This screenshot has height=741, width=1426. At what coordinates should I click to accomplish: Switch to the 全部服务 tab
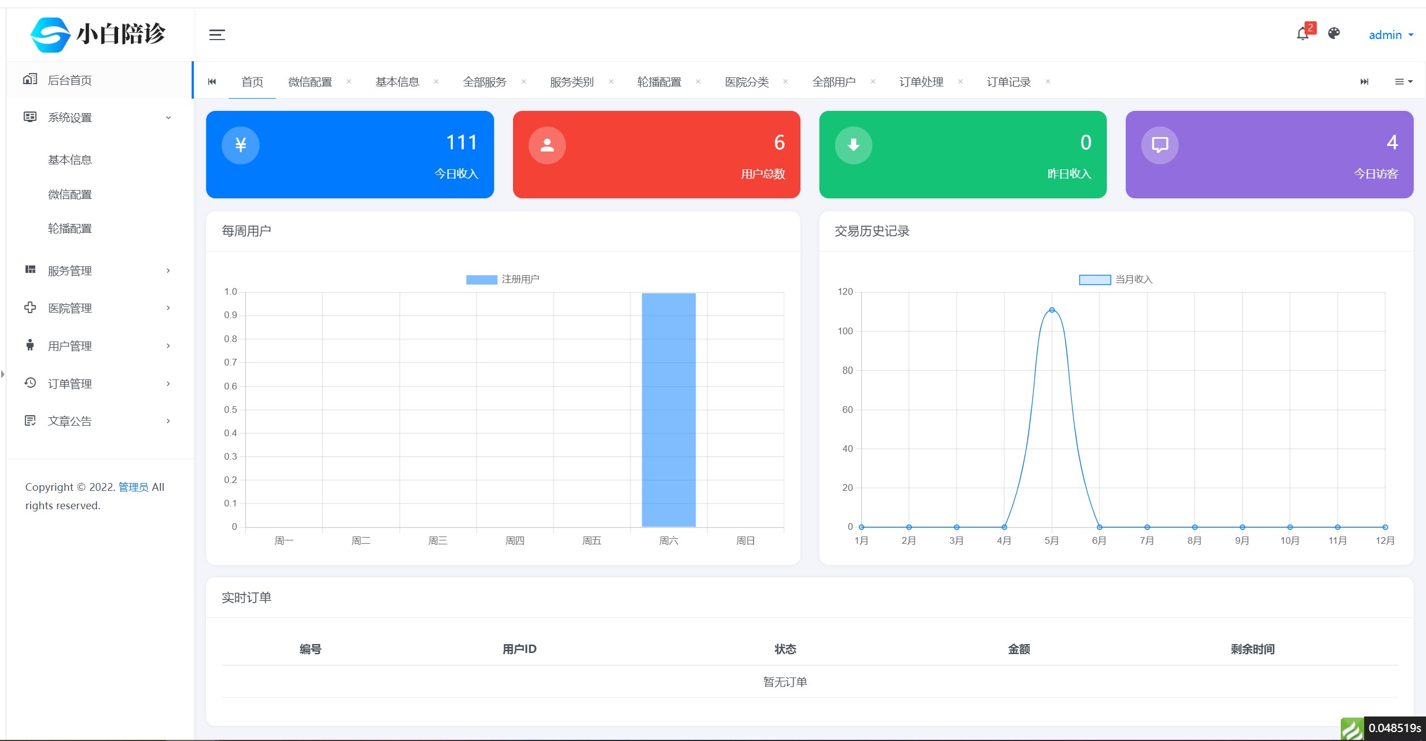pyautogui.click(x=485, y=82)
